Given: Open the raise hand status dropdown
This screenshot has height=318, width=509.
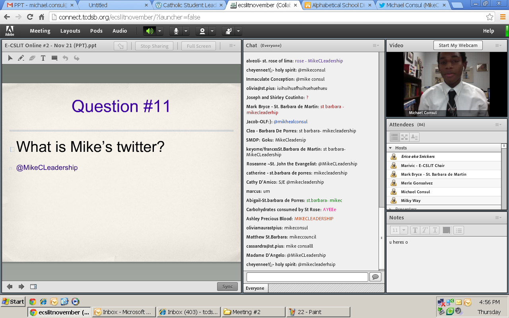Looking at the screenshot, I should pos(239,31).
